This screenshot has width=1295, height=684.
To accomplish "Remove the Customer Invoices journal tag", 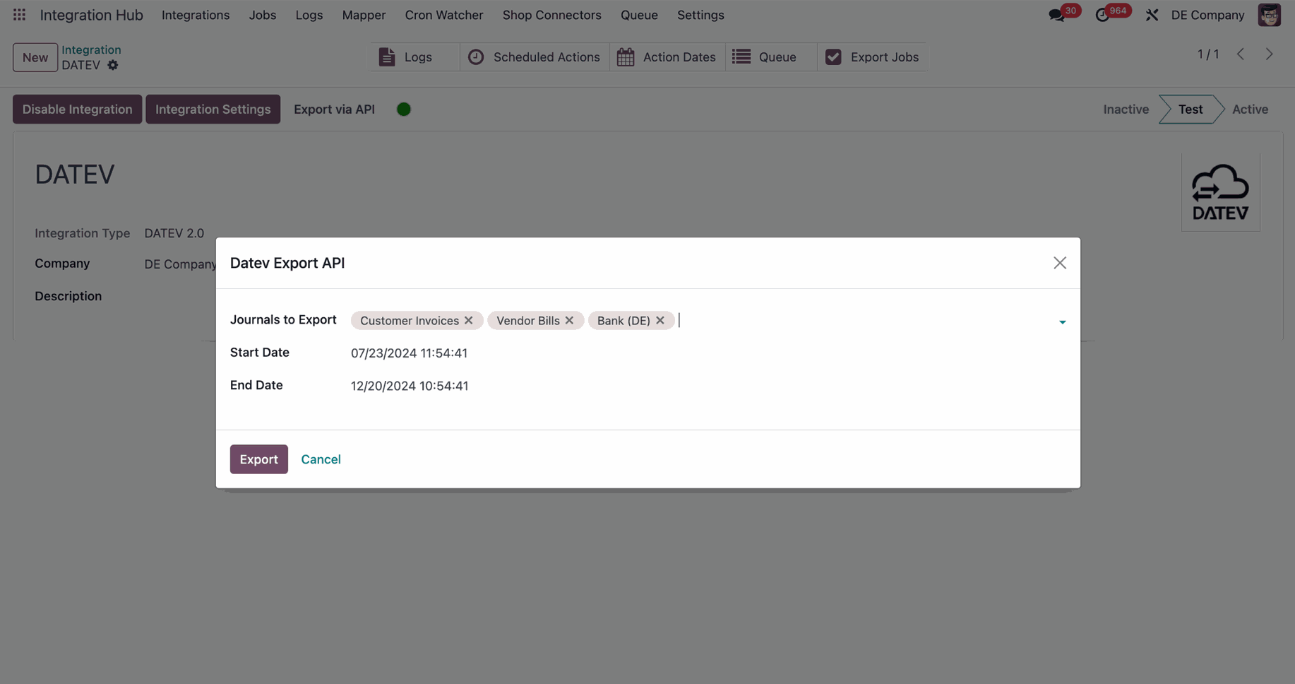I will click(x=469, y=320).
